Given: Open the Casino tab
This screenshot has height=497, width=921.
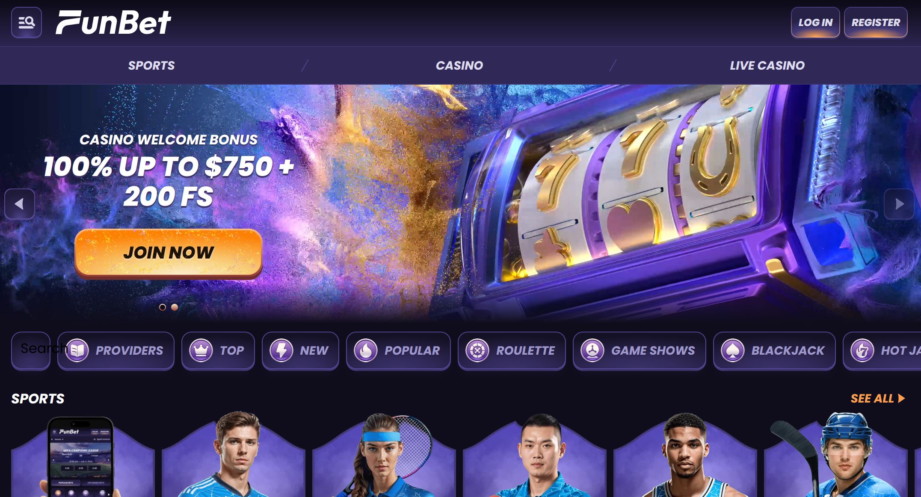Looking at the screenshot, I should [459, 65].
